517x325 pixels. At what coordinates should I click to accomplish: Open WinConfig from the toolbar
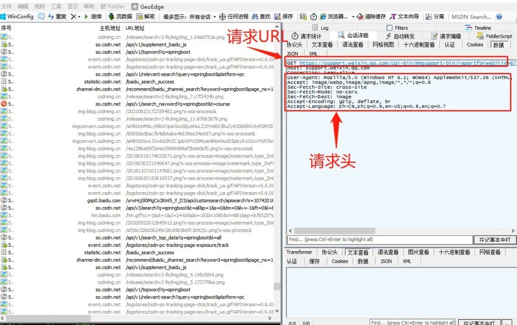coord(17,16)
